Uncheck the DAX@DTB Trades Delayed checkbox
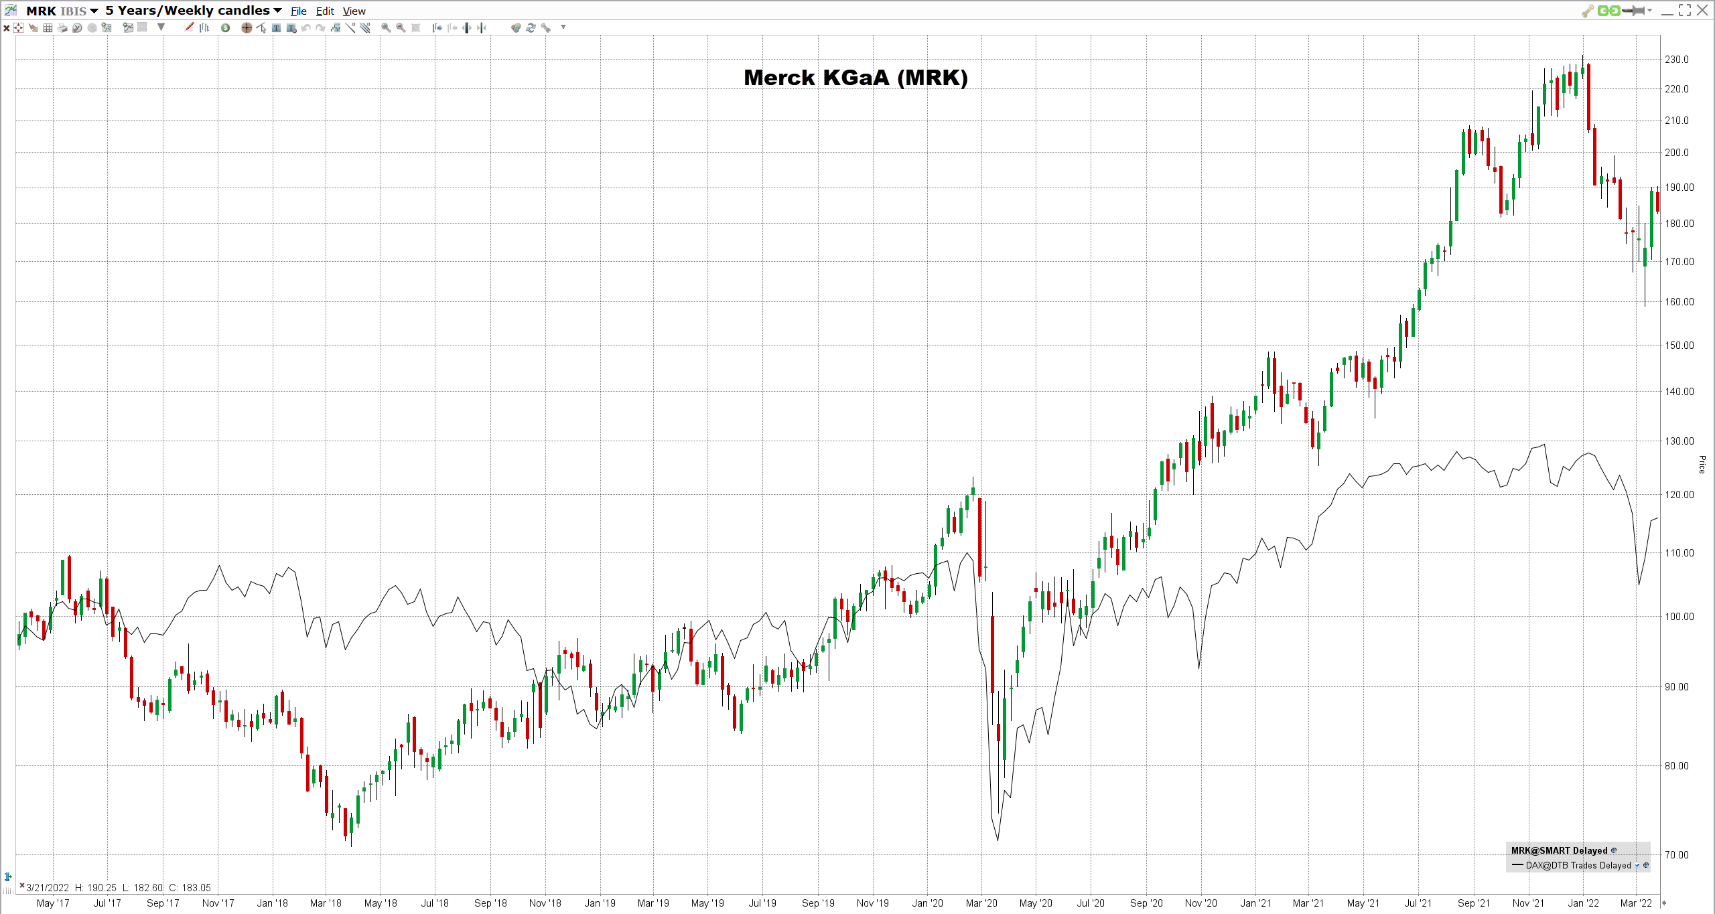 point(1637,865)
